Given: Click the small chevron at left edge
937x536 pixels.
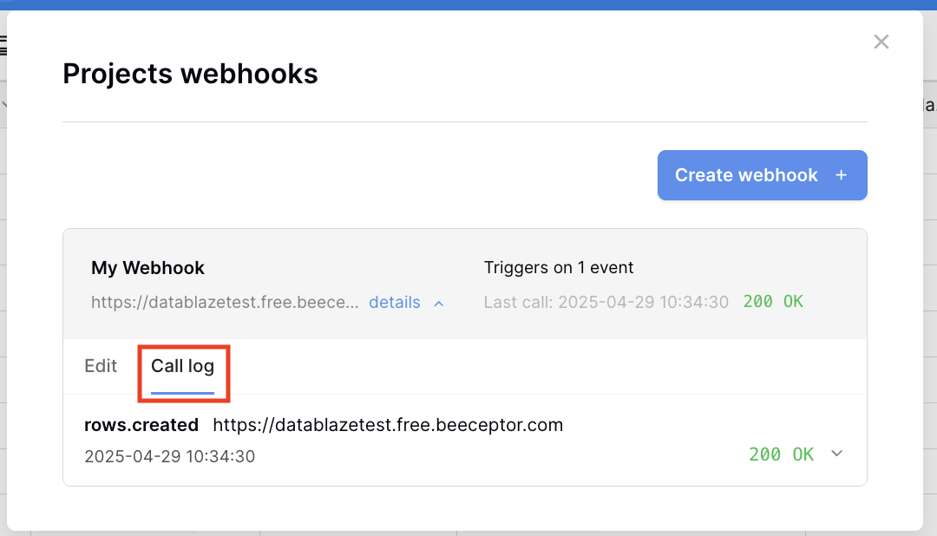Looking at the screenshot, I should coord(3,105).
